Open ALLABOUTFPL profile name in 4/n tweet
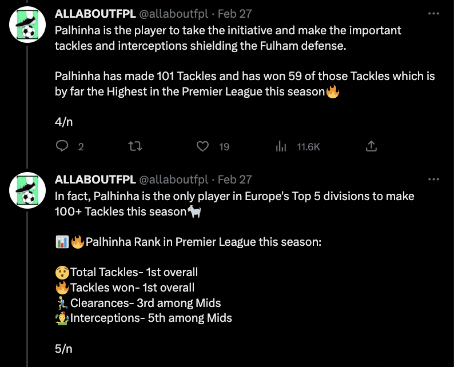The width and height of the screenshot is (454, 367). pyautogui.click(x=95, y=14)
